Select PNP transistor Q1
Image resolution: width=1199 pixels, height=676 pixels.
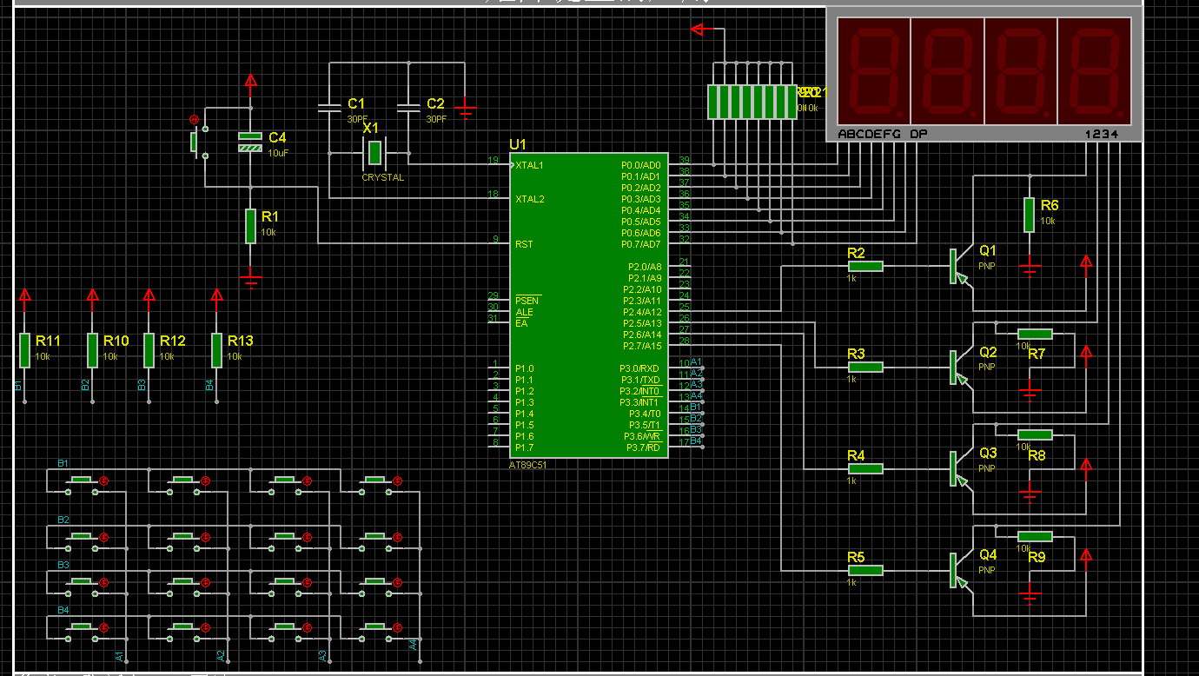click(x=959, y=266)
